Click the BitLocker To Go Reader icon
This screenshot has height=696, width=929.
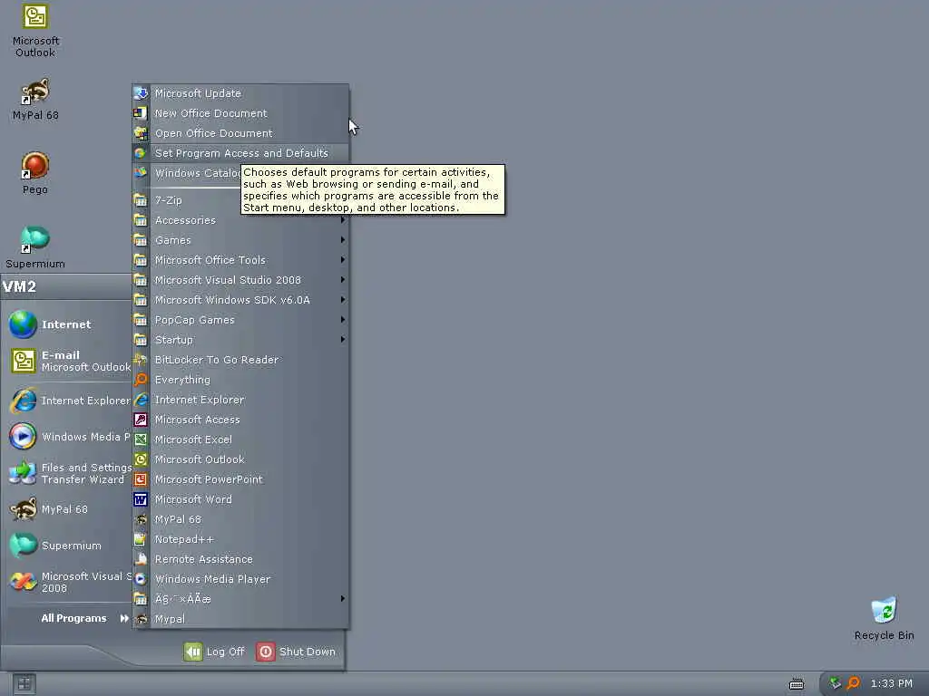(141, 359)
